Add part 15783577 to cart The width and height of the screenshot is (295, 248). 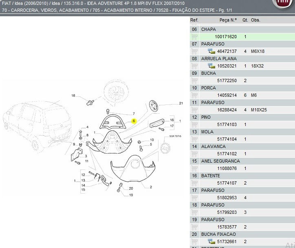tap(194, 227)
